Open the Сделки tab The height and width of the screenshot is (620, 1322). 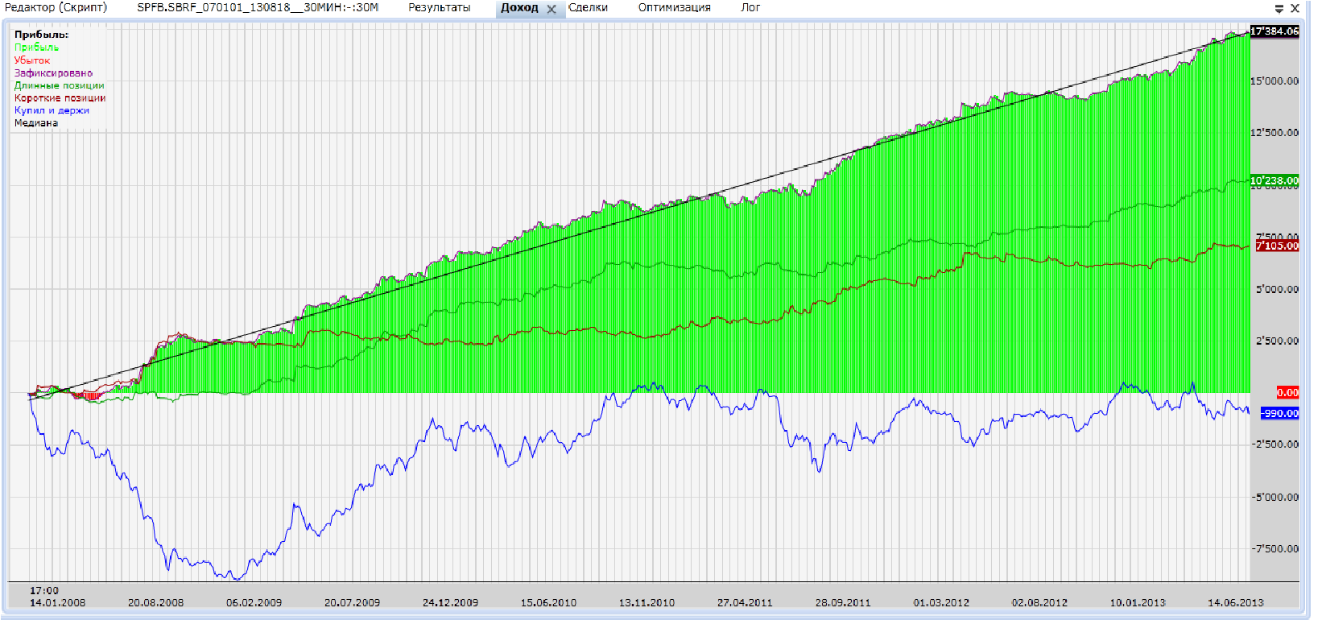[588, 8]
